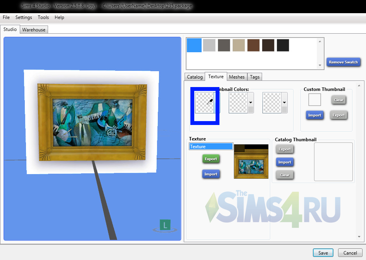
Task: Switch to the Warehouse tab
Action: [x=34, y=30]
